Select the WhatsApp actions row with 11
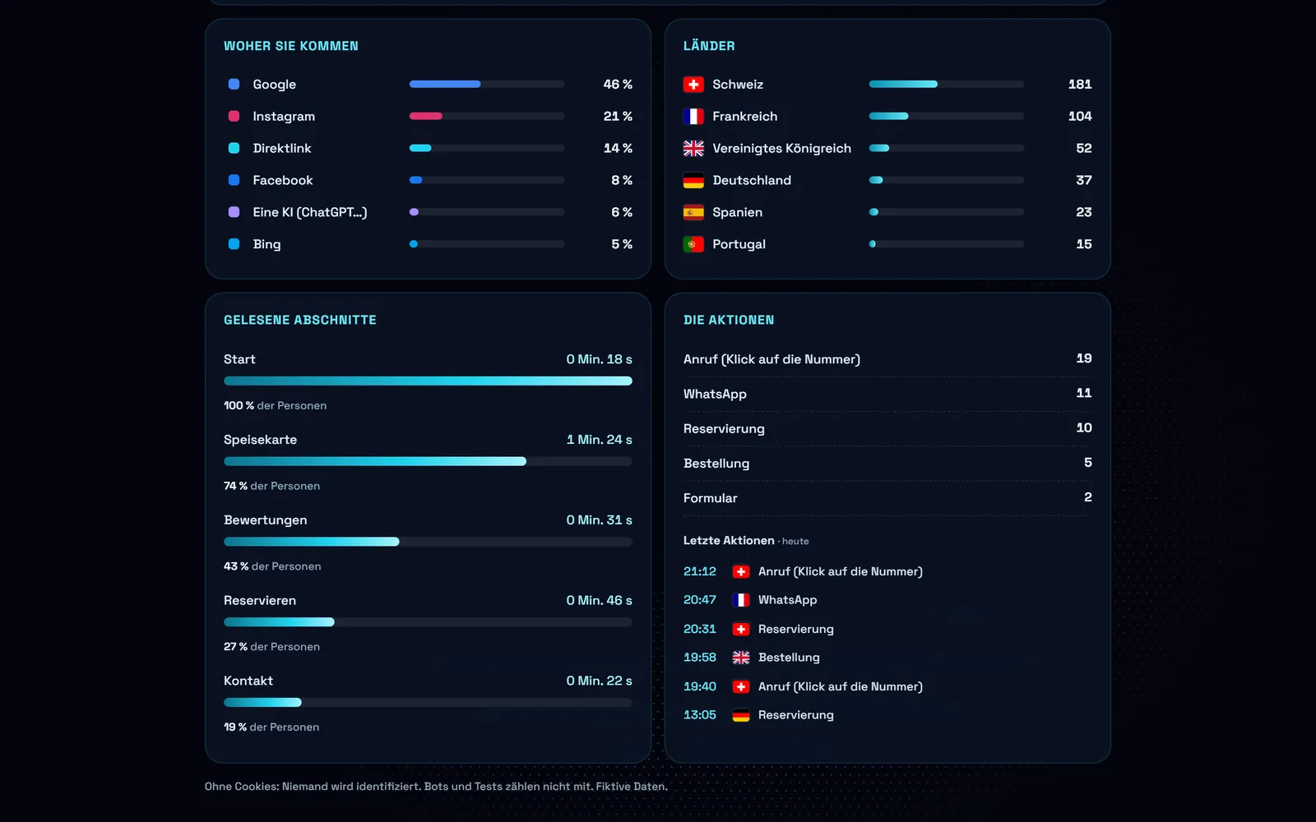 887,395
